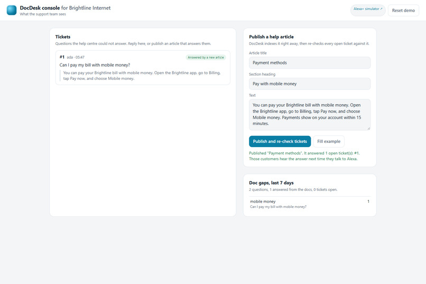Focus the Article title input field
Viewport: 426px width, 284px height.
(310, 63)
